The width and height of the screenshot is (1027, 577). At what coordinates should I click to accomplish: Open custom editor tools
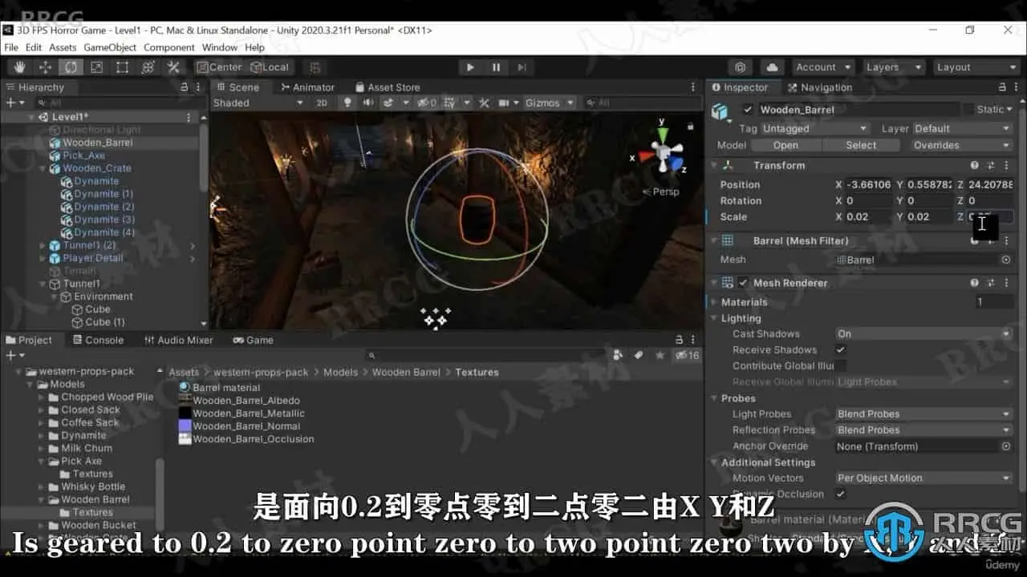point(173,67)
